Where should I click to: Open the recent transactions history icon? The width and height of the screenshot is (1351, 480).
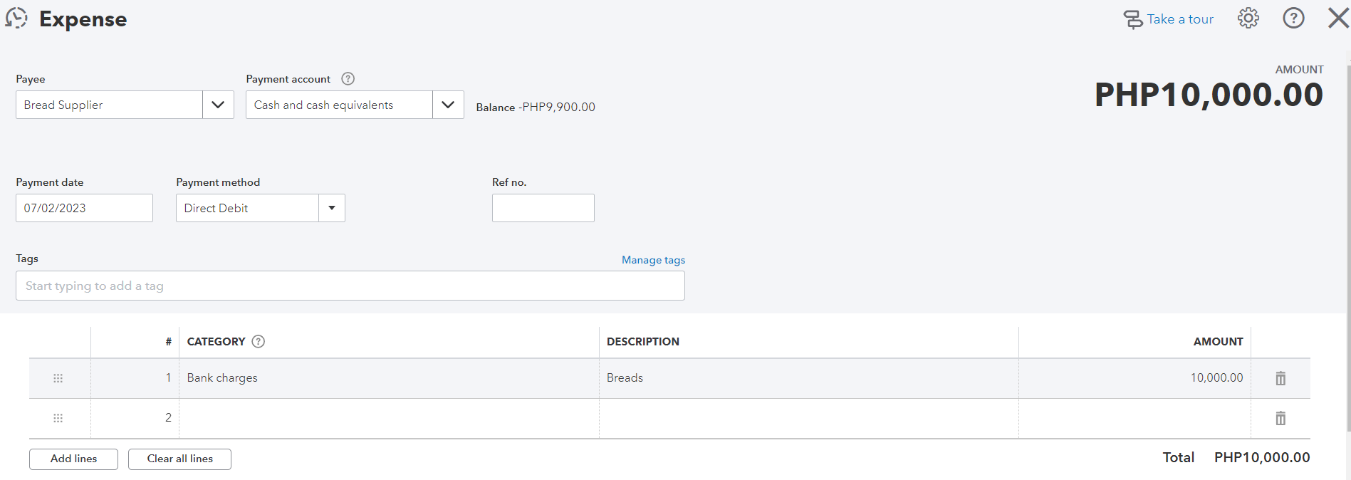coord(16,19)
